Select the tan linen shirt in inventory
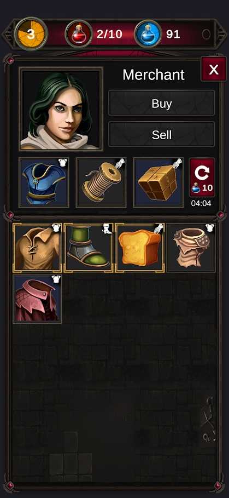This screenshot has width=229, height=498. point(37,248)
